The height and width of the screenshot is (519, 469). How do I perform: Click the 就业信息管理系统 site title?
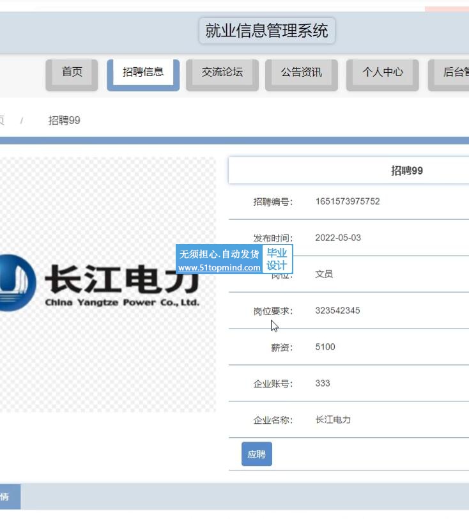coord(267,31)
